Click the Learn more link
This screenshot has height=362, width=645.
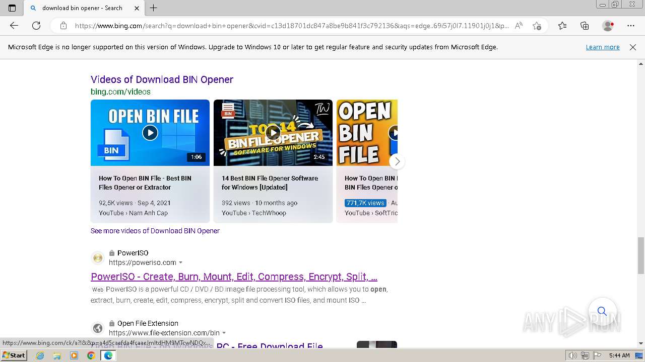603,47
